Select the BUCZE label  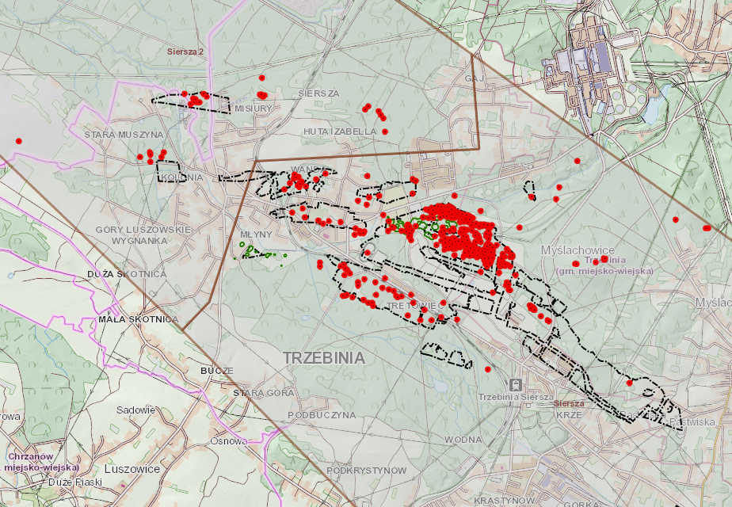click(217, 371)
